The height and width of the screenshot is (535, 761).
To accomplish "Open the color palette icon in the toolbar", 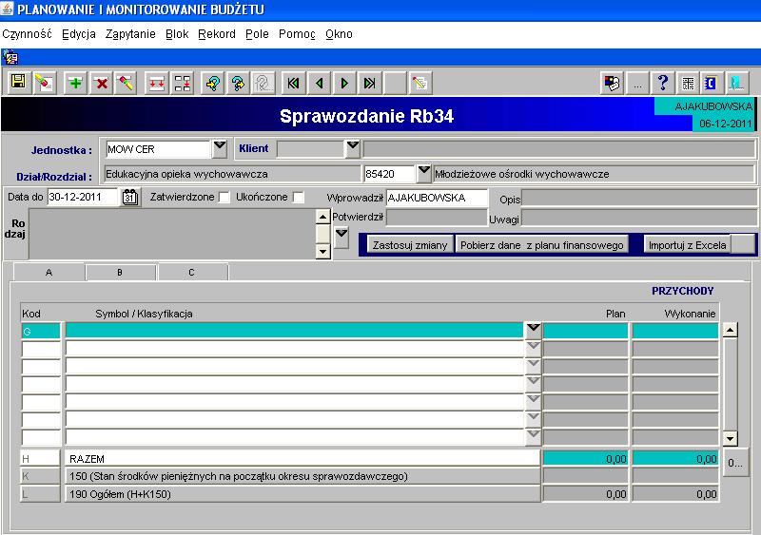I will (612, 84).
